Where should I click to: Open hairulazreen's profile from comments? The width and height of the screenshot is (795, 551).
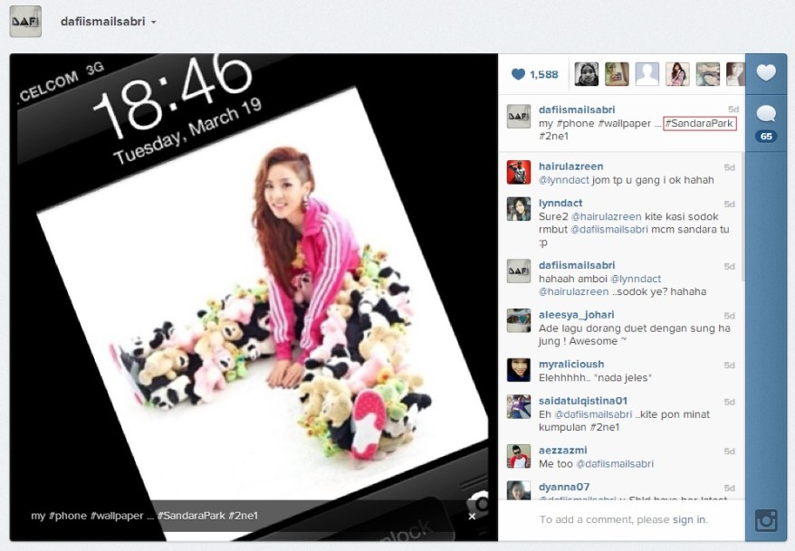pyautogui.click(x=570, y=166)
